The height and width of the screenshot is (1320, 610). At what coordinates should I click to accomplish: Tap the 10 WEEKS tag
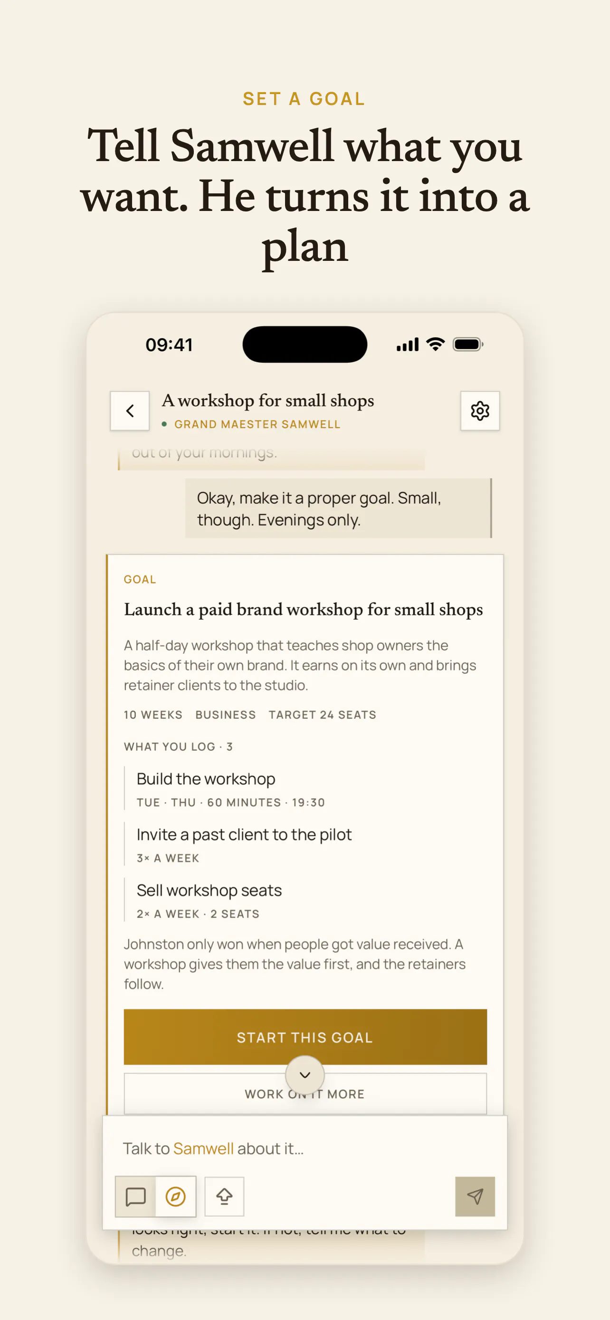(x=153, y=715)
